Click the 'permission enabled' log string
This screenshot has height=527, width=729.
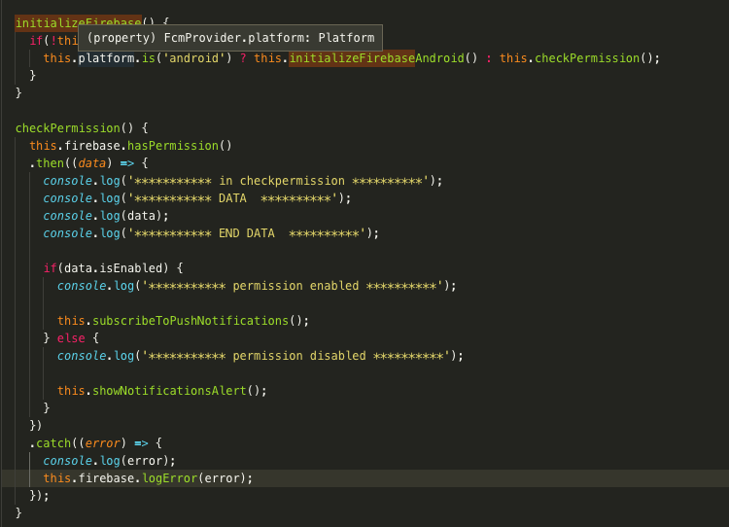pos(293,286)
